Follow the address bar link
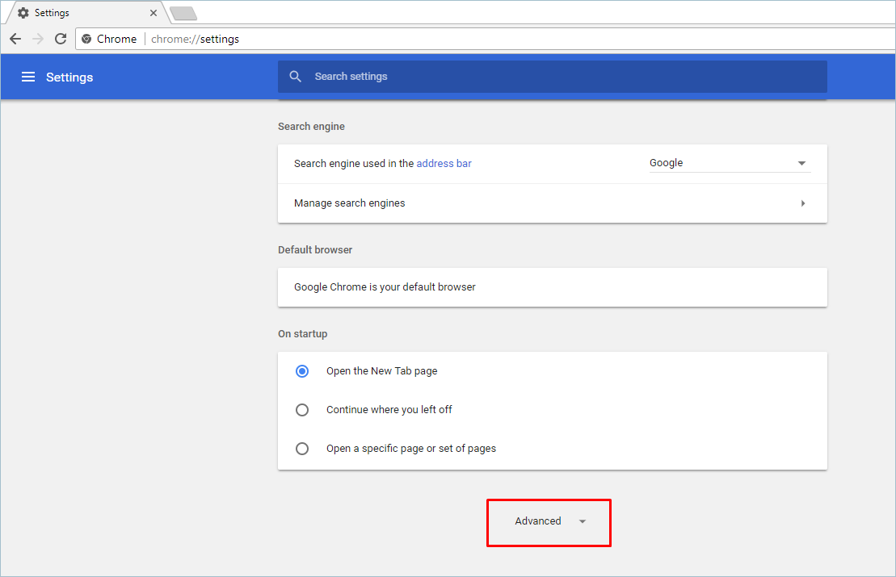The height and width of the screenshot is (577, 896). coord(444,163)
